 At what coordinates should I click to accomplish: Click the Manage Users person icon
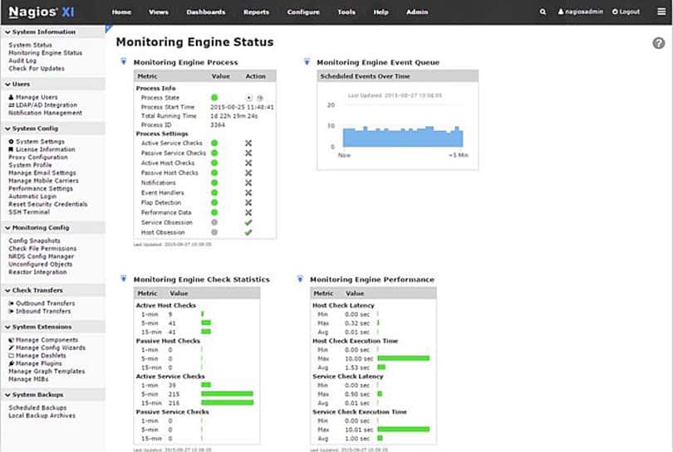point(11,97)
